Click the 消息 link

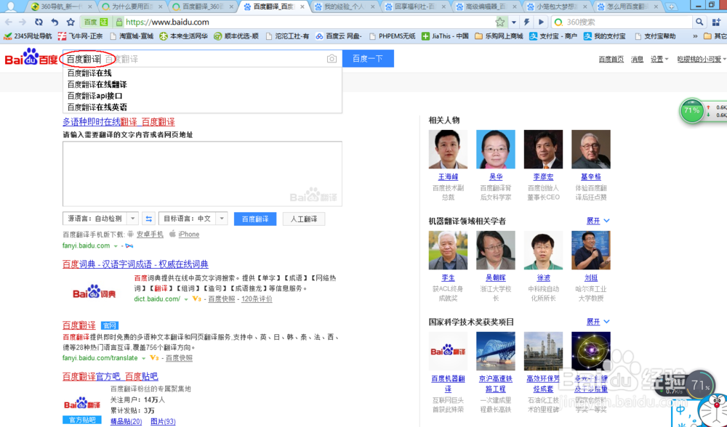(x=637, y=60)
